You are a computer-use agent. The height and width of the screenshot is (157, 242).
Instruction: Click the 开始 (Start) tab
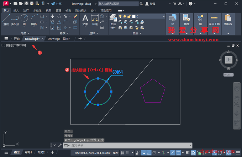(17, 39)
